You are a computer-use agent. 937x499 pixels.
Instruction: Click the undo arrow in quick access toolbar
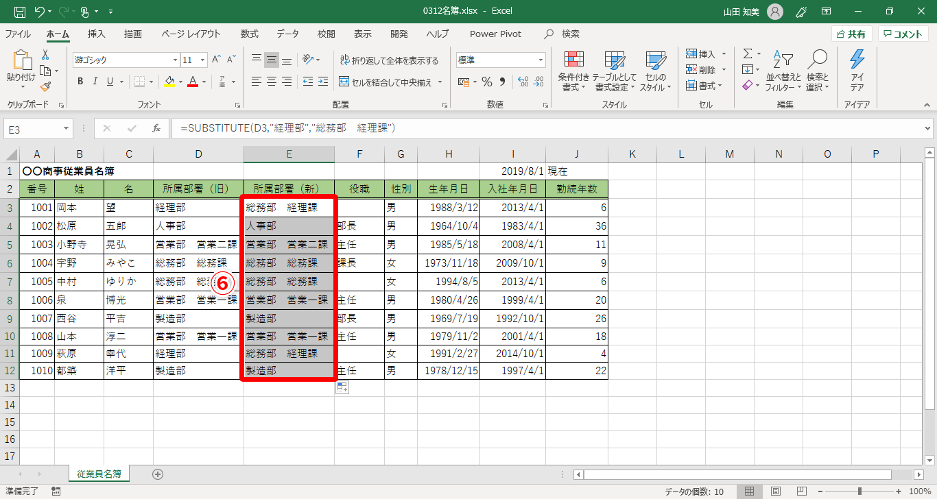point(39,12)
